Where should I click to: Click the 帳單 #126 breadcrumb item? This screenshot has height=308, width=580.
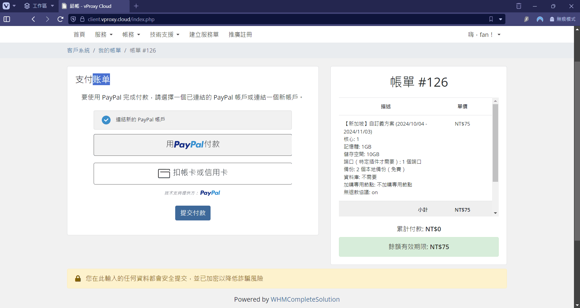[x=143, y=50]
